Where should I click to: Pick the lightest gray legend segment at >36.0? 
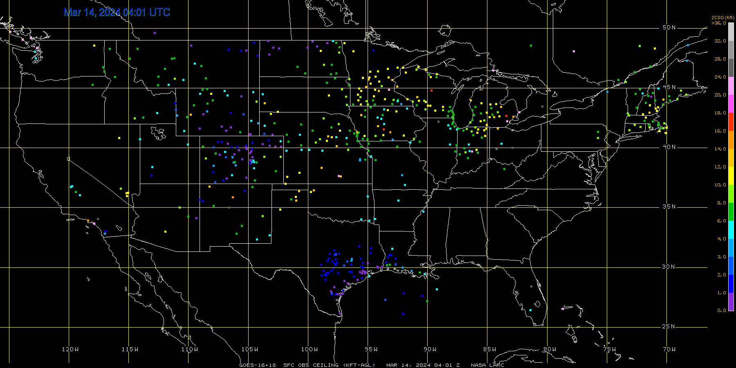731,32
